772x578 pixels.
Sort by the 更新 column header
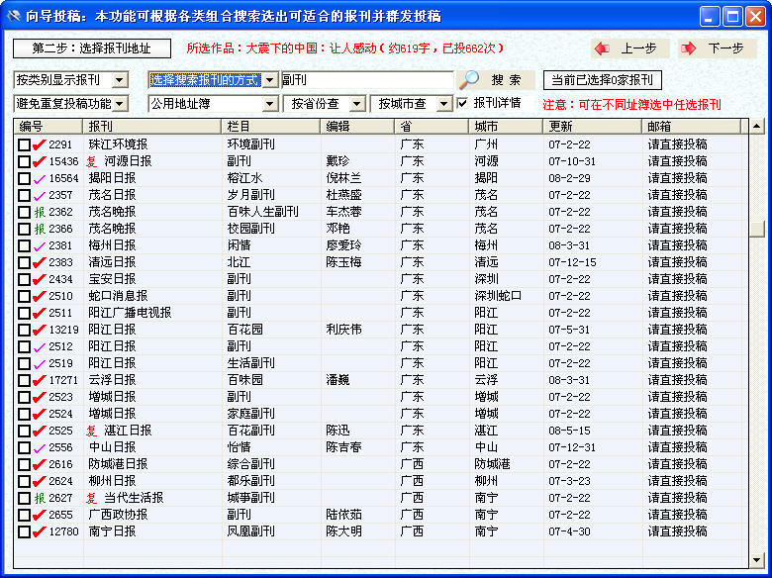pyautogui.click(x=593, y=127)
